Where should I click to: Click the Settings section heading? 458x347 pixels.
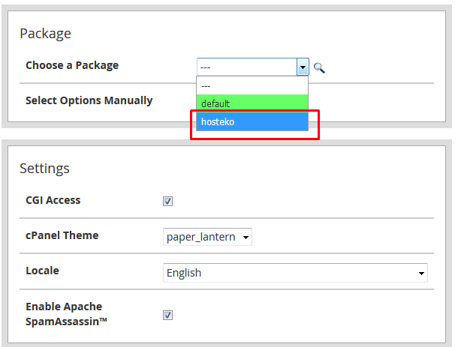45,169
